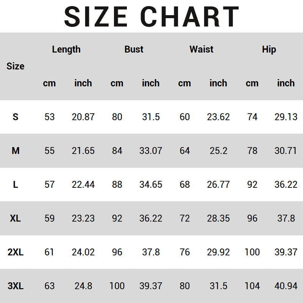The height and width of the screenshot is (303, 303).
Task: Select the Bust column header
Action: point(134,49)
